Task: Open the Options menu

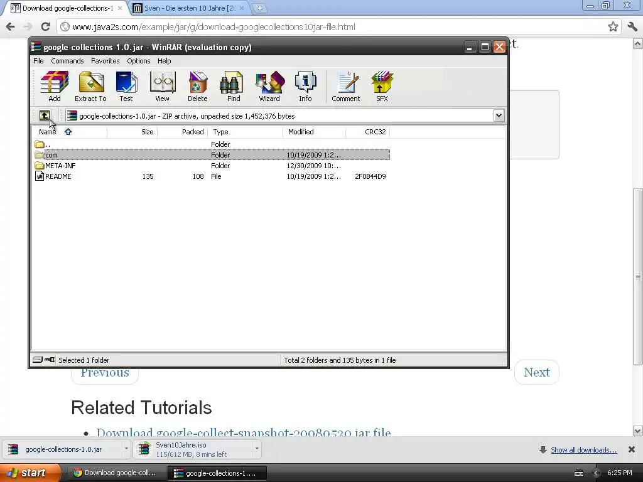Action: (x=139, y=61)
